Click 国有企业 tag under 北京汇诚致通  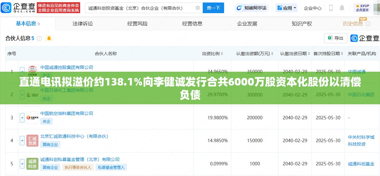(x=50, y=144)
